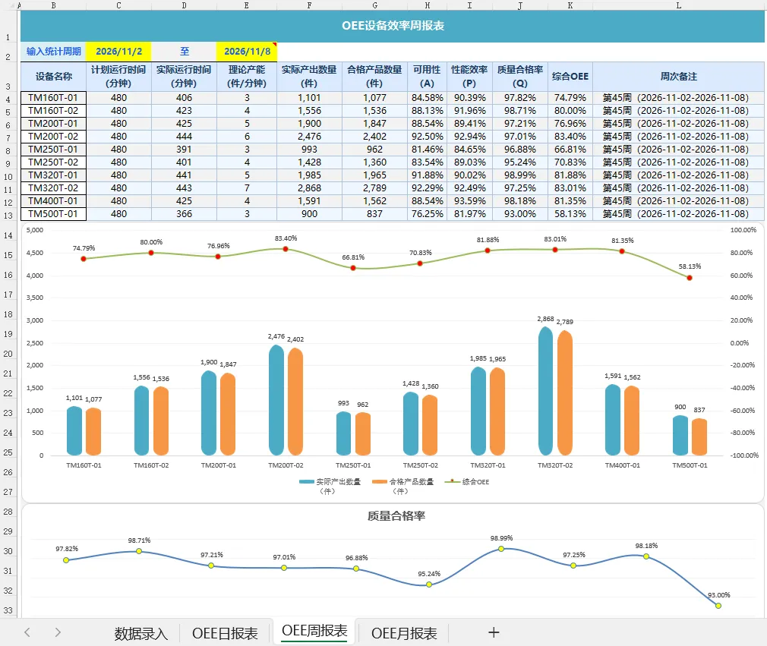Select the 质量合格率 chart title
This screenshot has width=767, height=646.
click(x=396, y=516)
